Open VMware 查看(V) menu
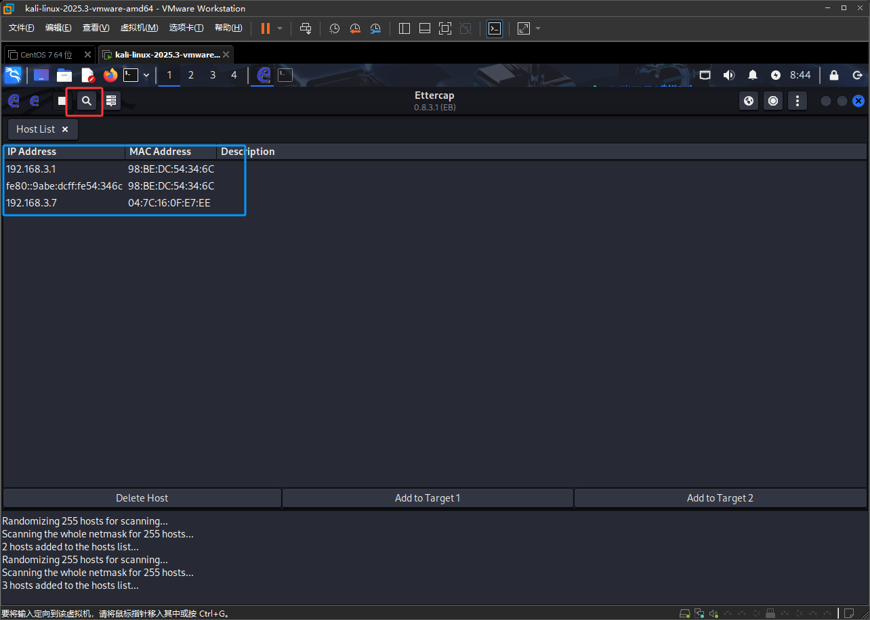870x620 pixels. coord(96,28)
